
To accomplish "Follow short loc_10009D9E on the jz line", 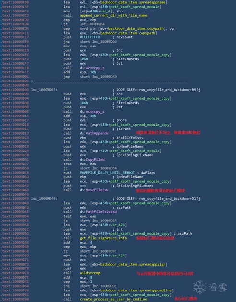I will coord(98,251).
